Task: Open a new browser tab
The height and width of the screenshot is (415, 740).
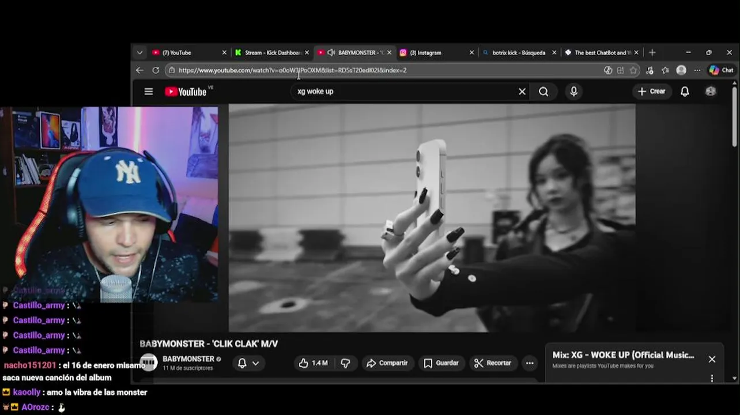Action: click(652, 52)
